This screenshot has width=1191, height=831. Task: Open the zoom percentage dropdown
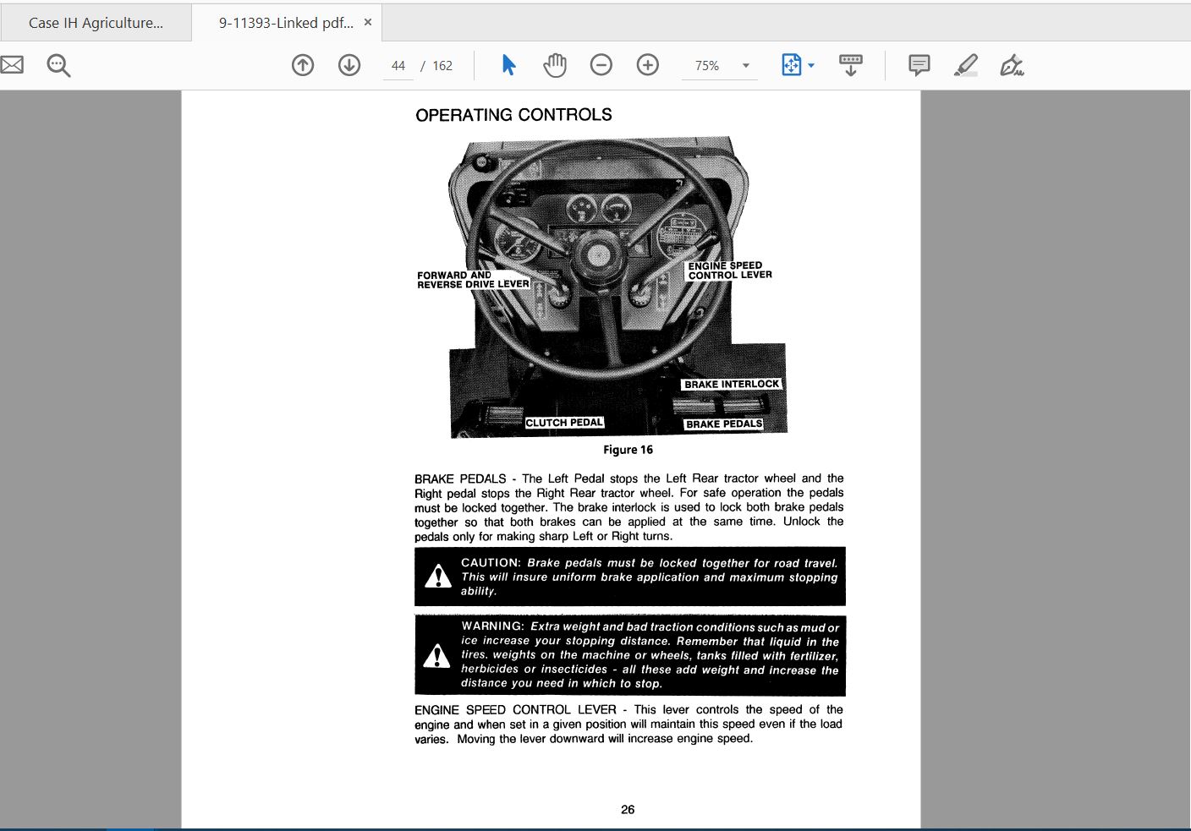tap(744, 64)
